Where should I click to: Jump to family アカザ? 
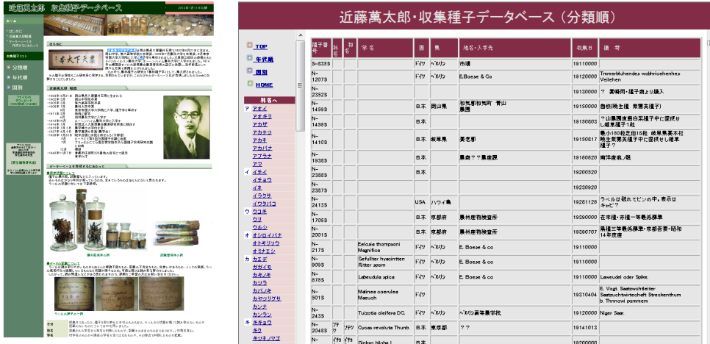[260, 124]
